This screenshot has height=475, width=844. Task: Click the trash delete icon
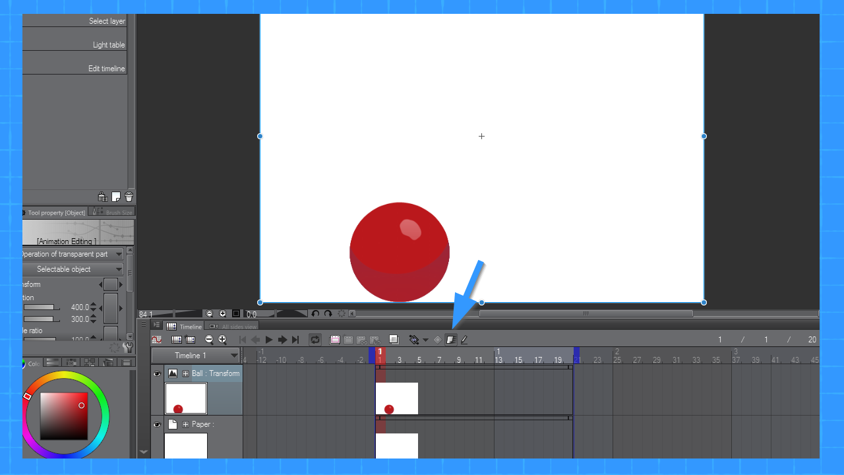click(x=129, y=197)
